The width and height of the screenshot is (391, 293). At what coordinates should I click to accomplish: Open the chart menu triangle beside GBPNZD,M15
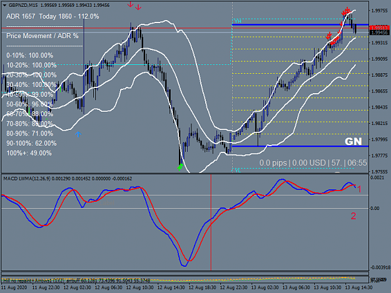pyautogui.click(x=4, y=5)
